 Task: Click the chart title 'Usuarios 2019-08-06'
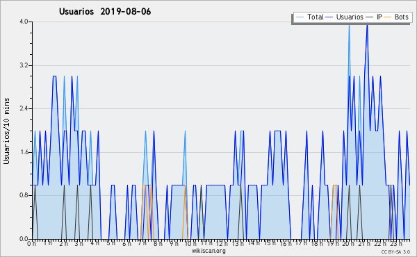(105, 12)
